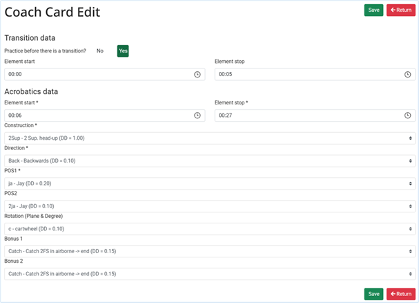Open the Bonus 2 dropdown
The height and width of the screenshot is (303, 419).
click(208, 273)
